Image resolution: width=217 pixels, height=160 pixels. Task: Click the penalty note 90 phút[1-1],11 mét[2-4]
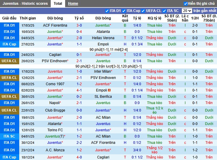[x=109, y=50]
